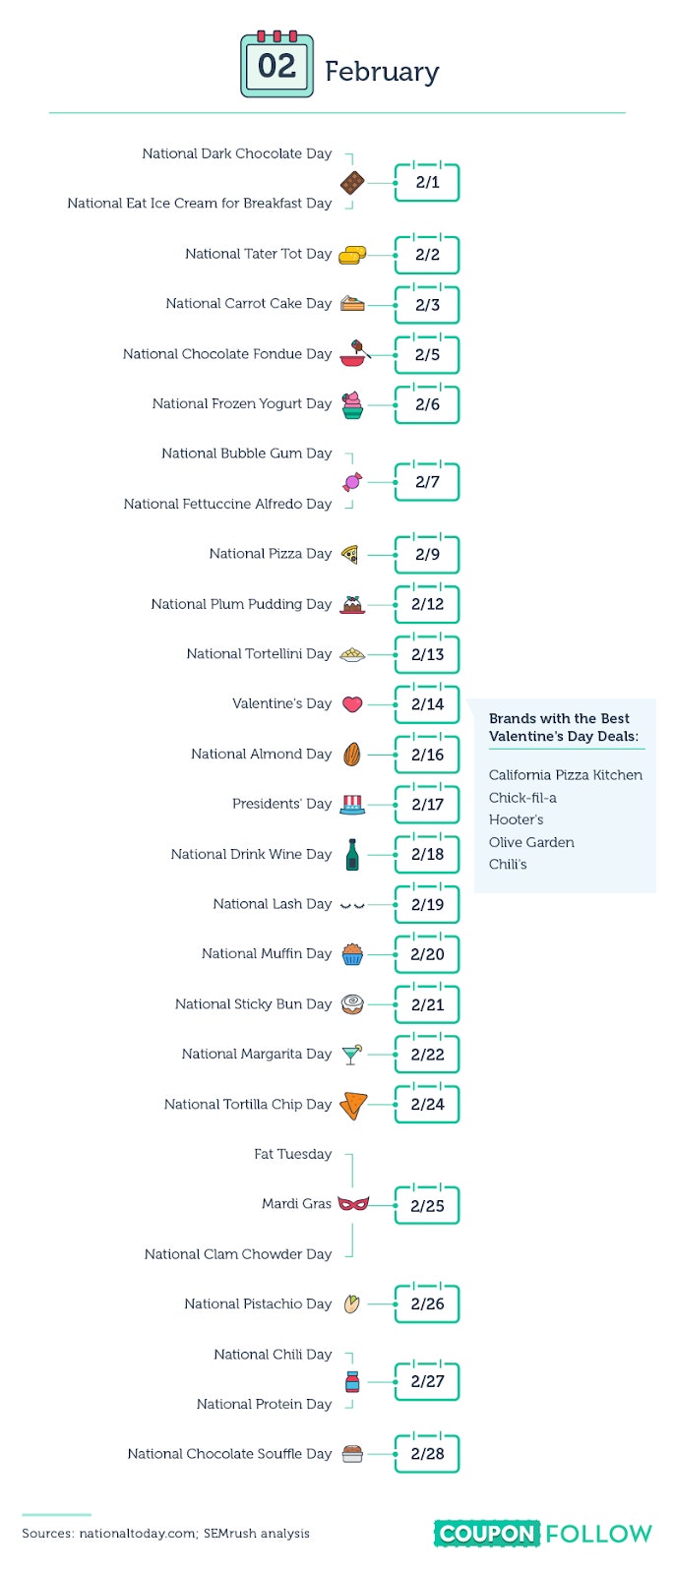Click Olive Garden in Valentine's deals
Screen dimensions: 674x1574
(x=531, y=842)
